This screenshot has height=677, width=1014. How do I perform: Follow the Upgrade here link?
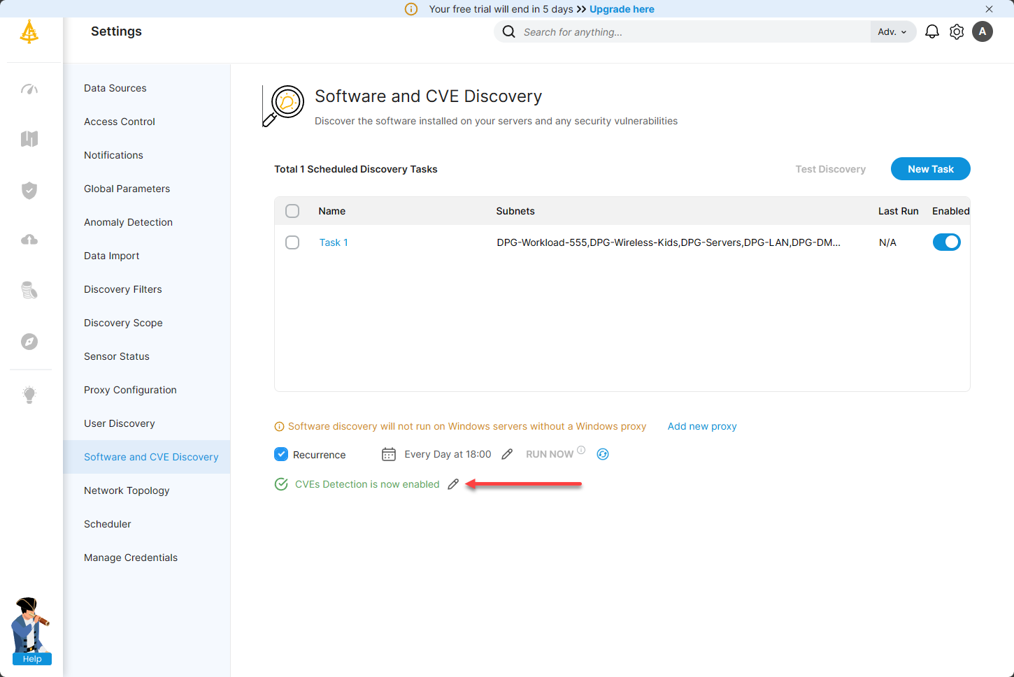pos(622,9)
